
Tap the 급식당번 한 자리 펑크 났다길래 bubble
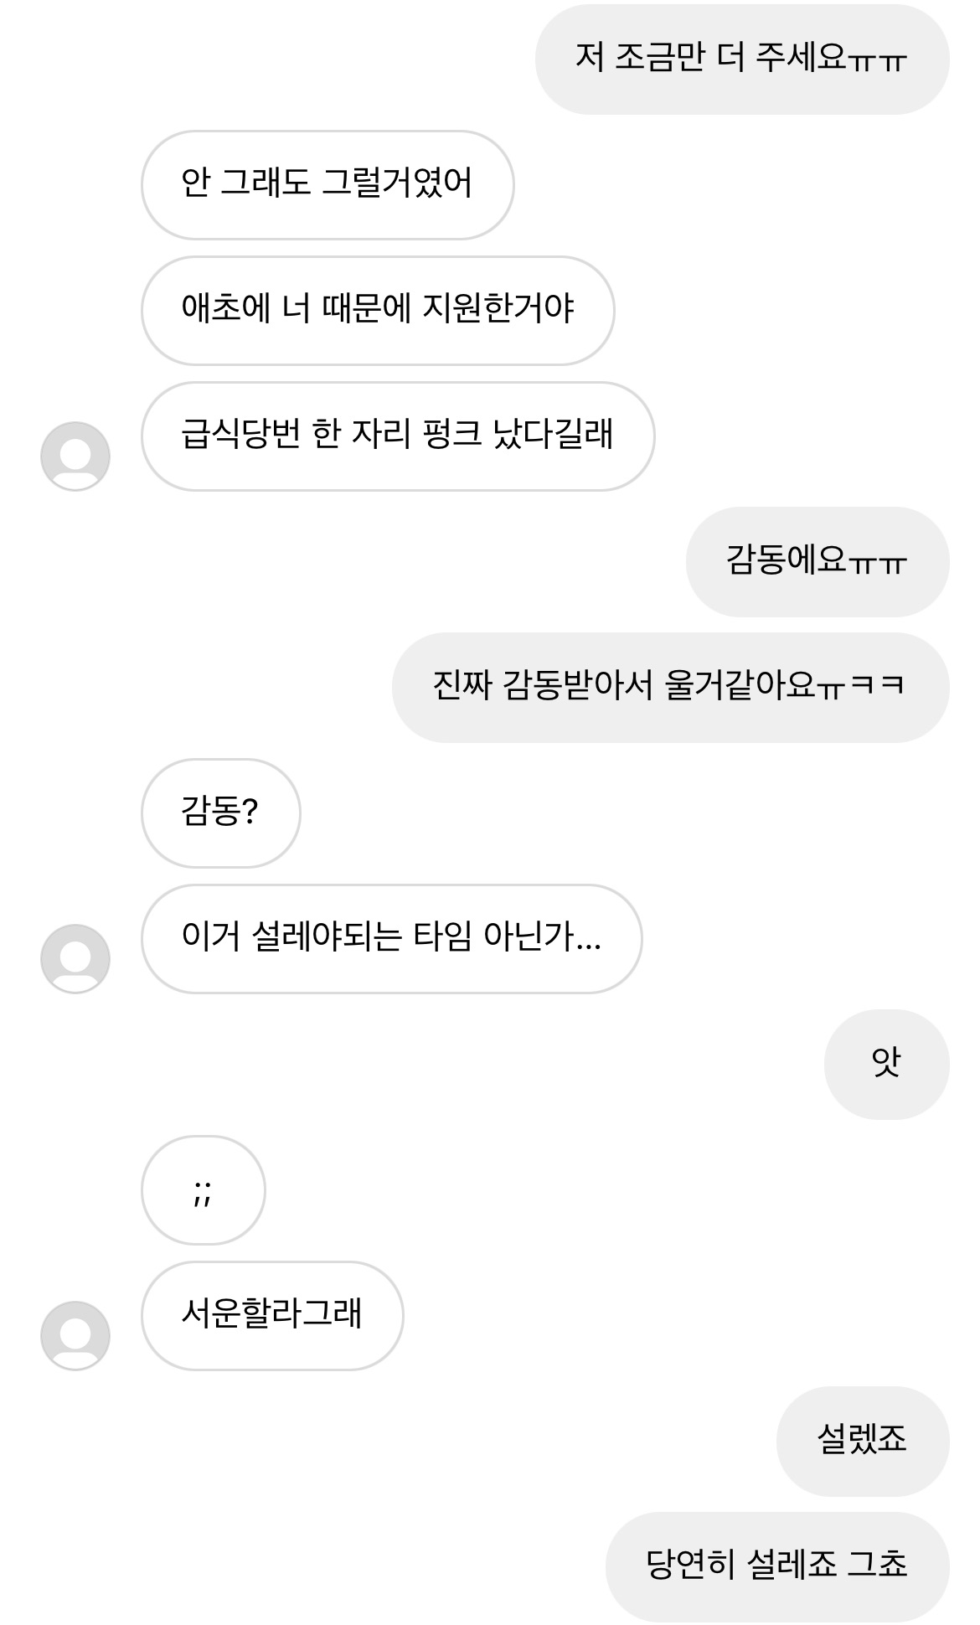[x=397, y=436]
